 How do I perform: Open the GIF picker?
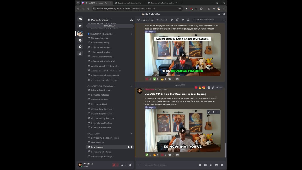coord(205,165)
